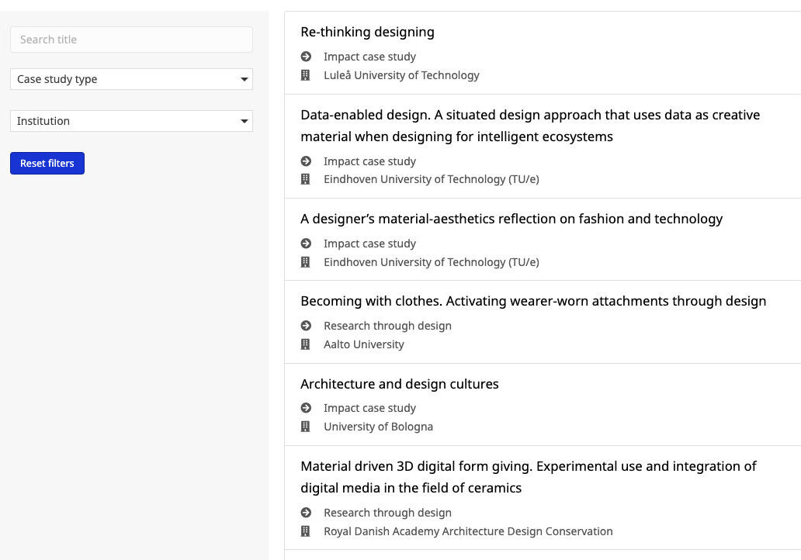Click 'Impact case study' under Architecture and design cultures
The height and width of the screenshot is (560, 801).
pyautogui.click(x=370, y=408)
